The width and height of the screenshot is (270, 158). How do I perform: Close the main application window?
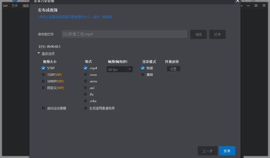pos(264,5)
